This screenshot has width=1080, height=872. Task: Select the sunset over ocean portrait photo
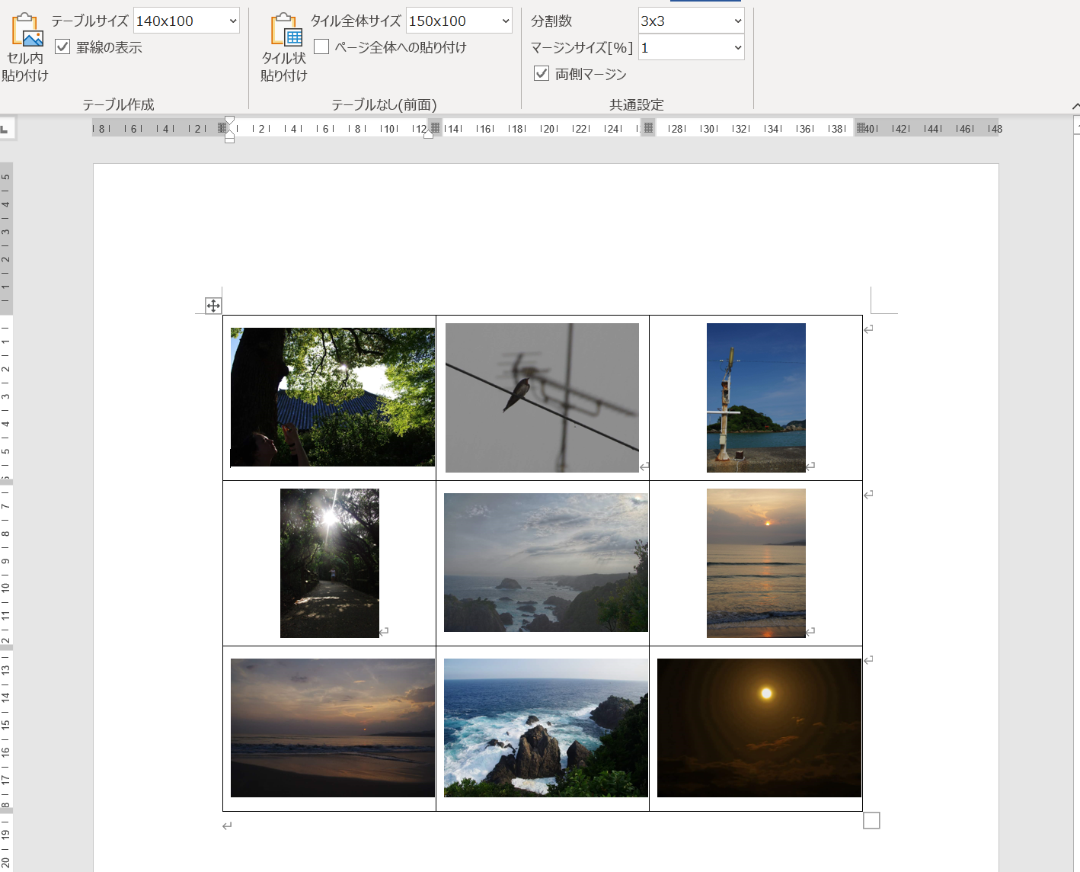756,563
